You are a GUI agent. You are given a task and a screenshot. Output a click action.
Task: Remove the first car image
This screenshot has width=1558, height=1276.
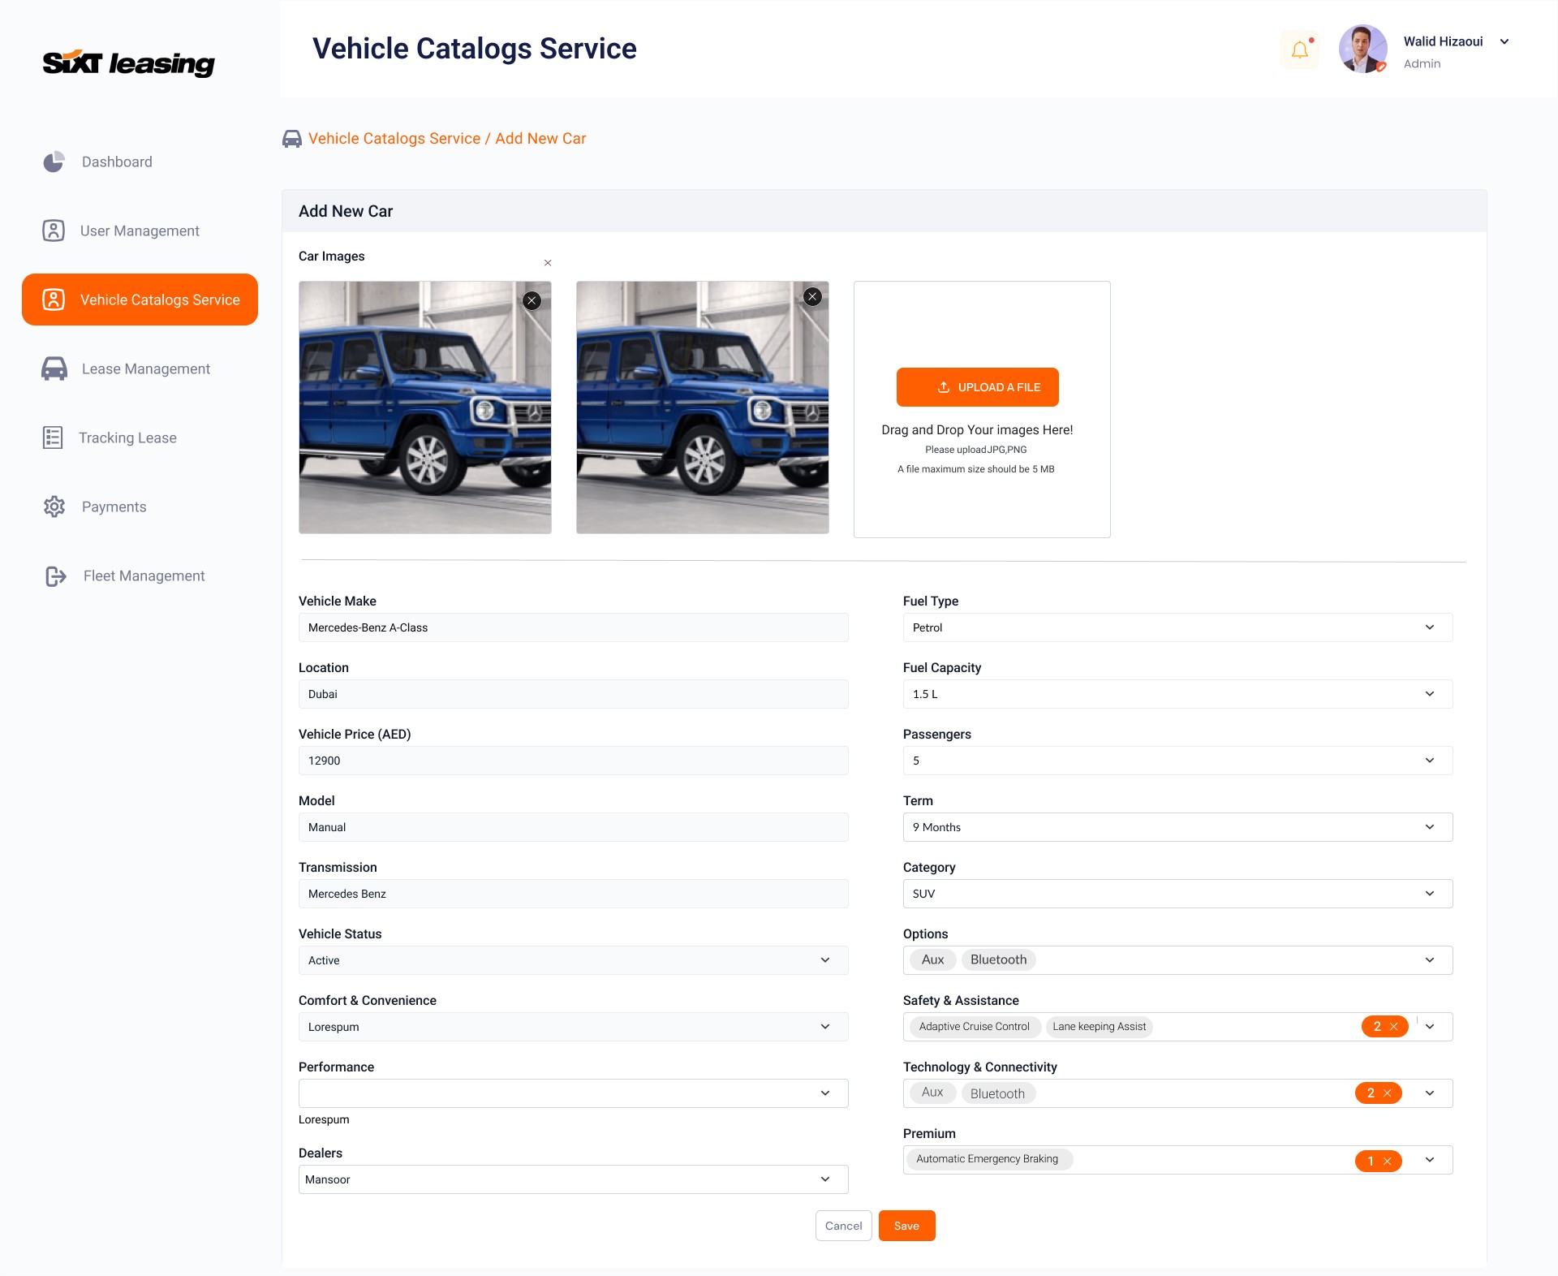pyautogui.click(x=532, y=301)
